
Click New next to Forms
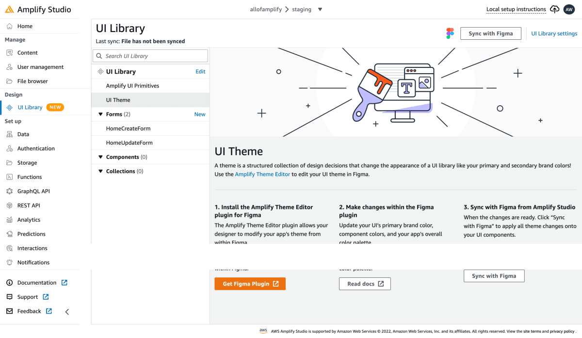[x=200, y=114]
